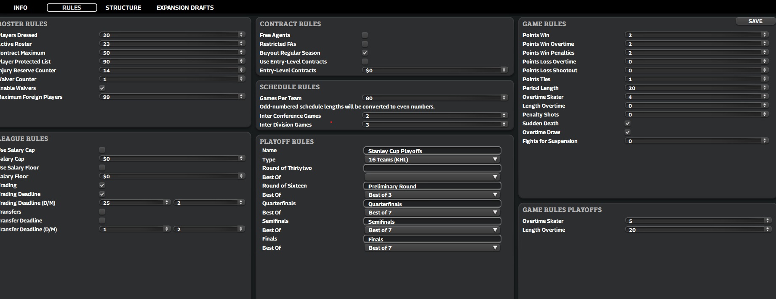
Task: Click the Points Win stepper arrows
Action: pos(765,35)
